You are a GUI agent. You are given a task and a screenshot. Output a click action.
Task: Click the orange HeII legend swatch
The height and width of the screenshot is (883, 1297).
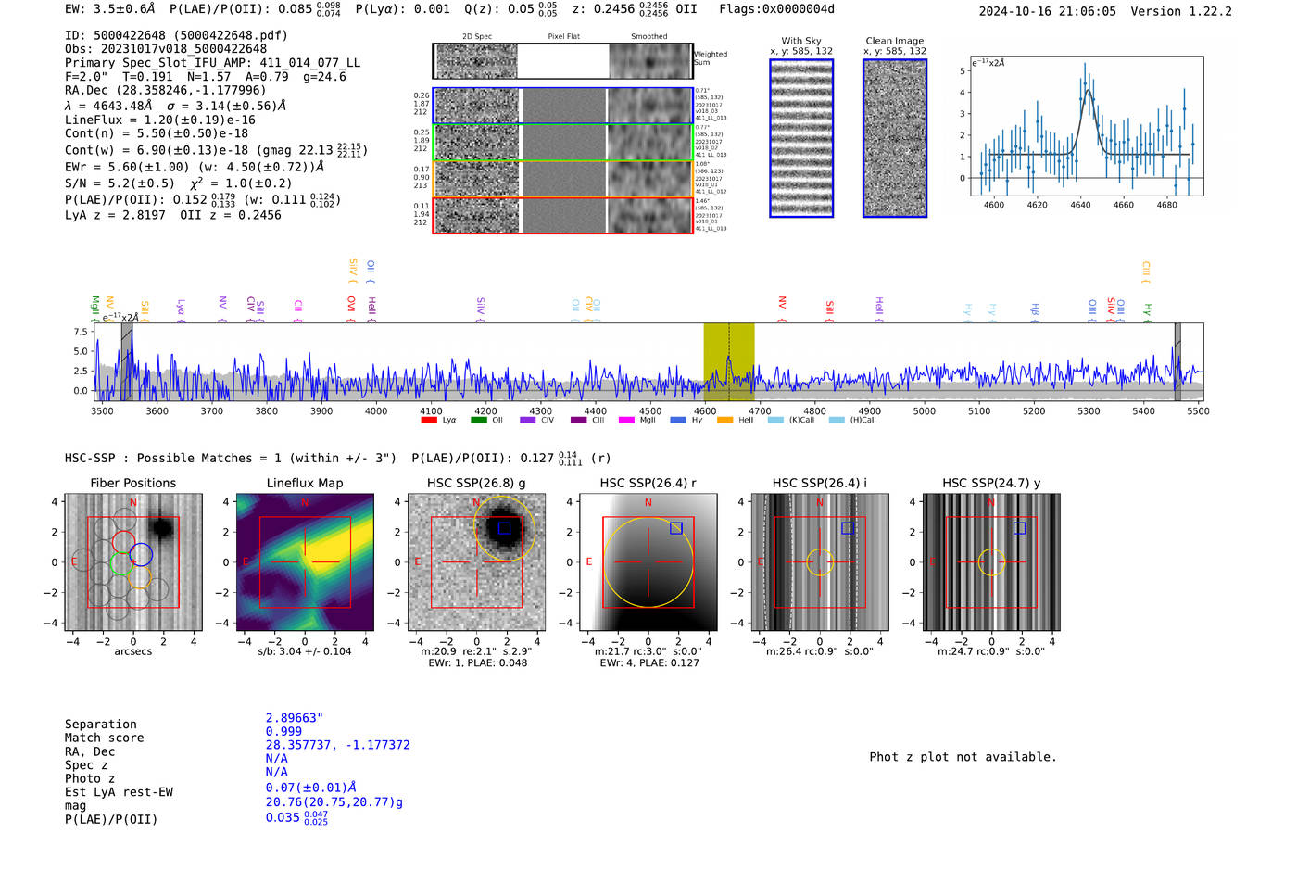pyautogui.click(x=725, y=420)
